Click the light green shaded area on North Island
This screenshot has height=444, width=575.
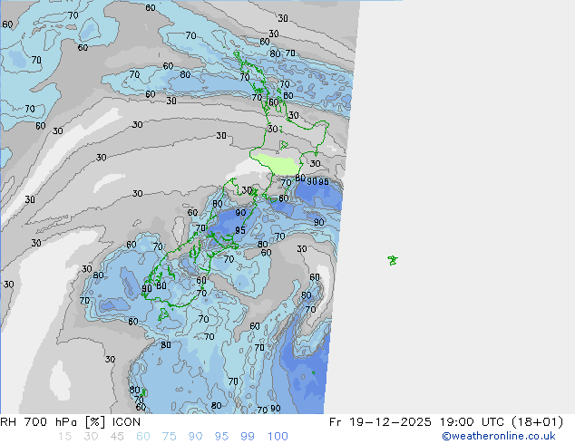[x=278, y=165]
